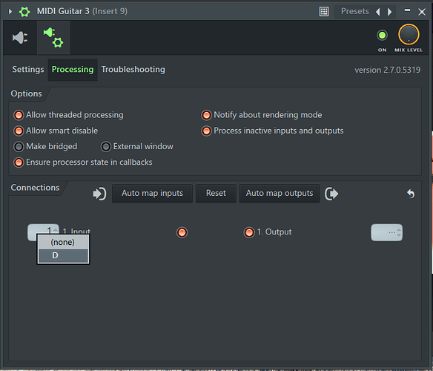Click the Connections section header

pos(35,188)
